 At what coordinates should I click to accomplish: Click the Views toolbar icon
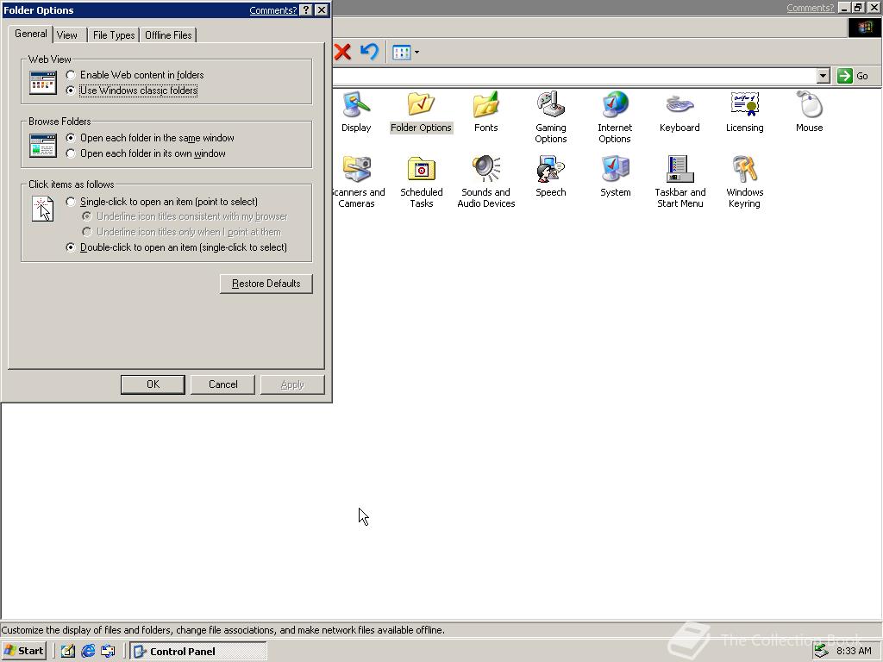coord(402,53)
